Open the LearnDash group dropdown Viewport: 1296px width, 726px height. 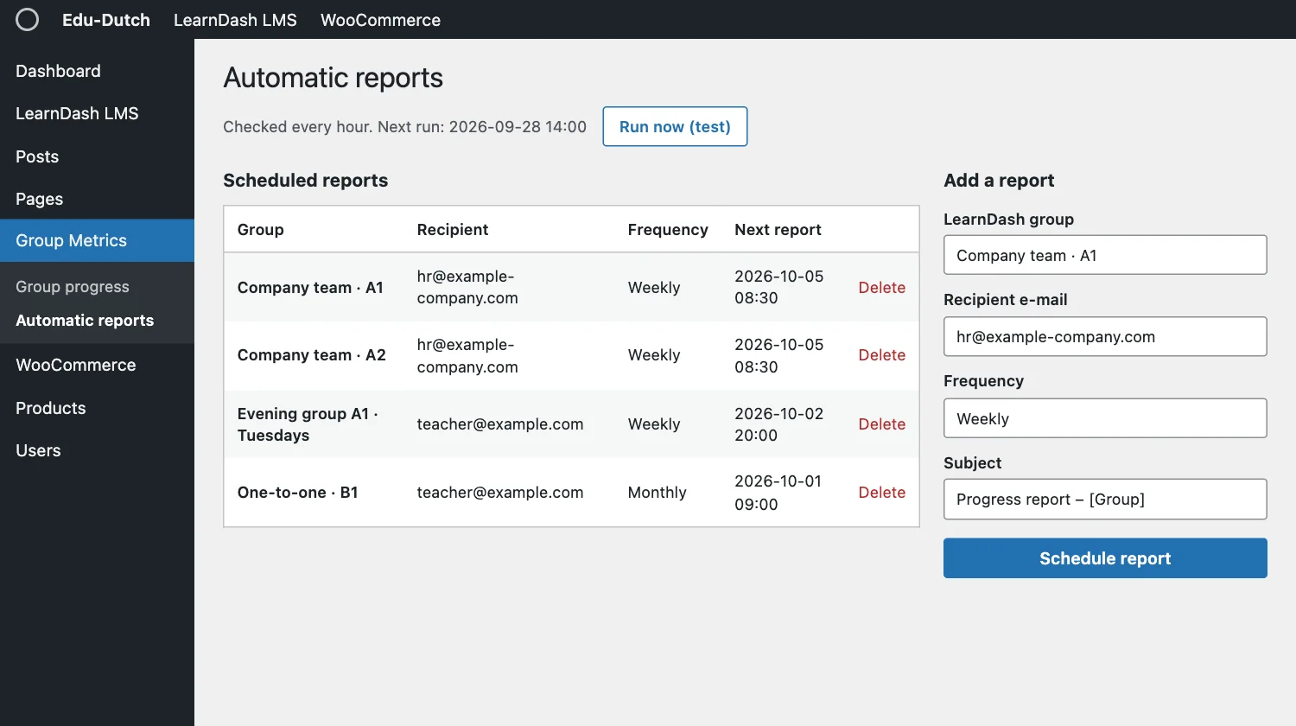click(x=1105, y=255)
